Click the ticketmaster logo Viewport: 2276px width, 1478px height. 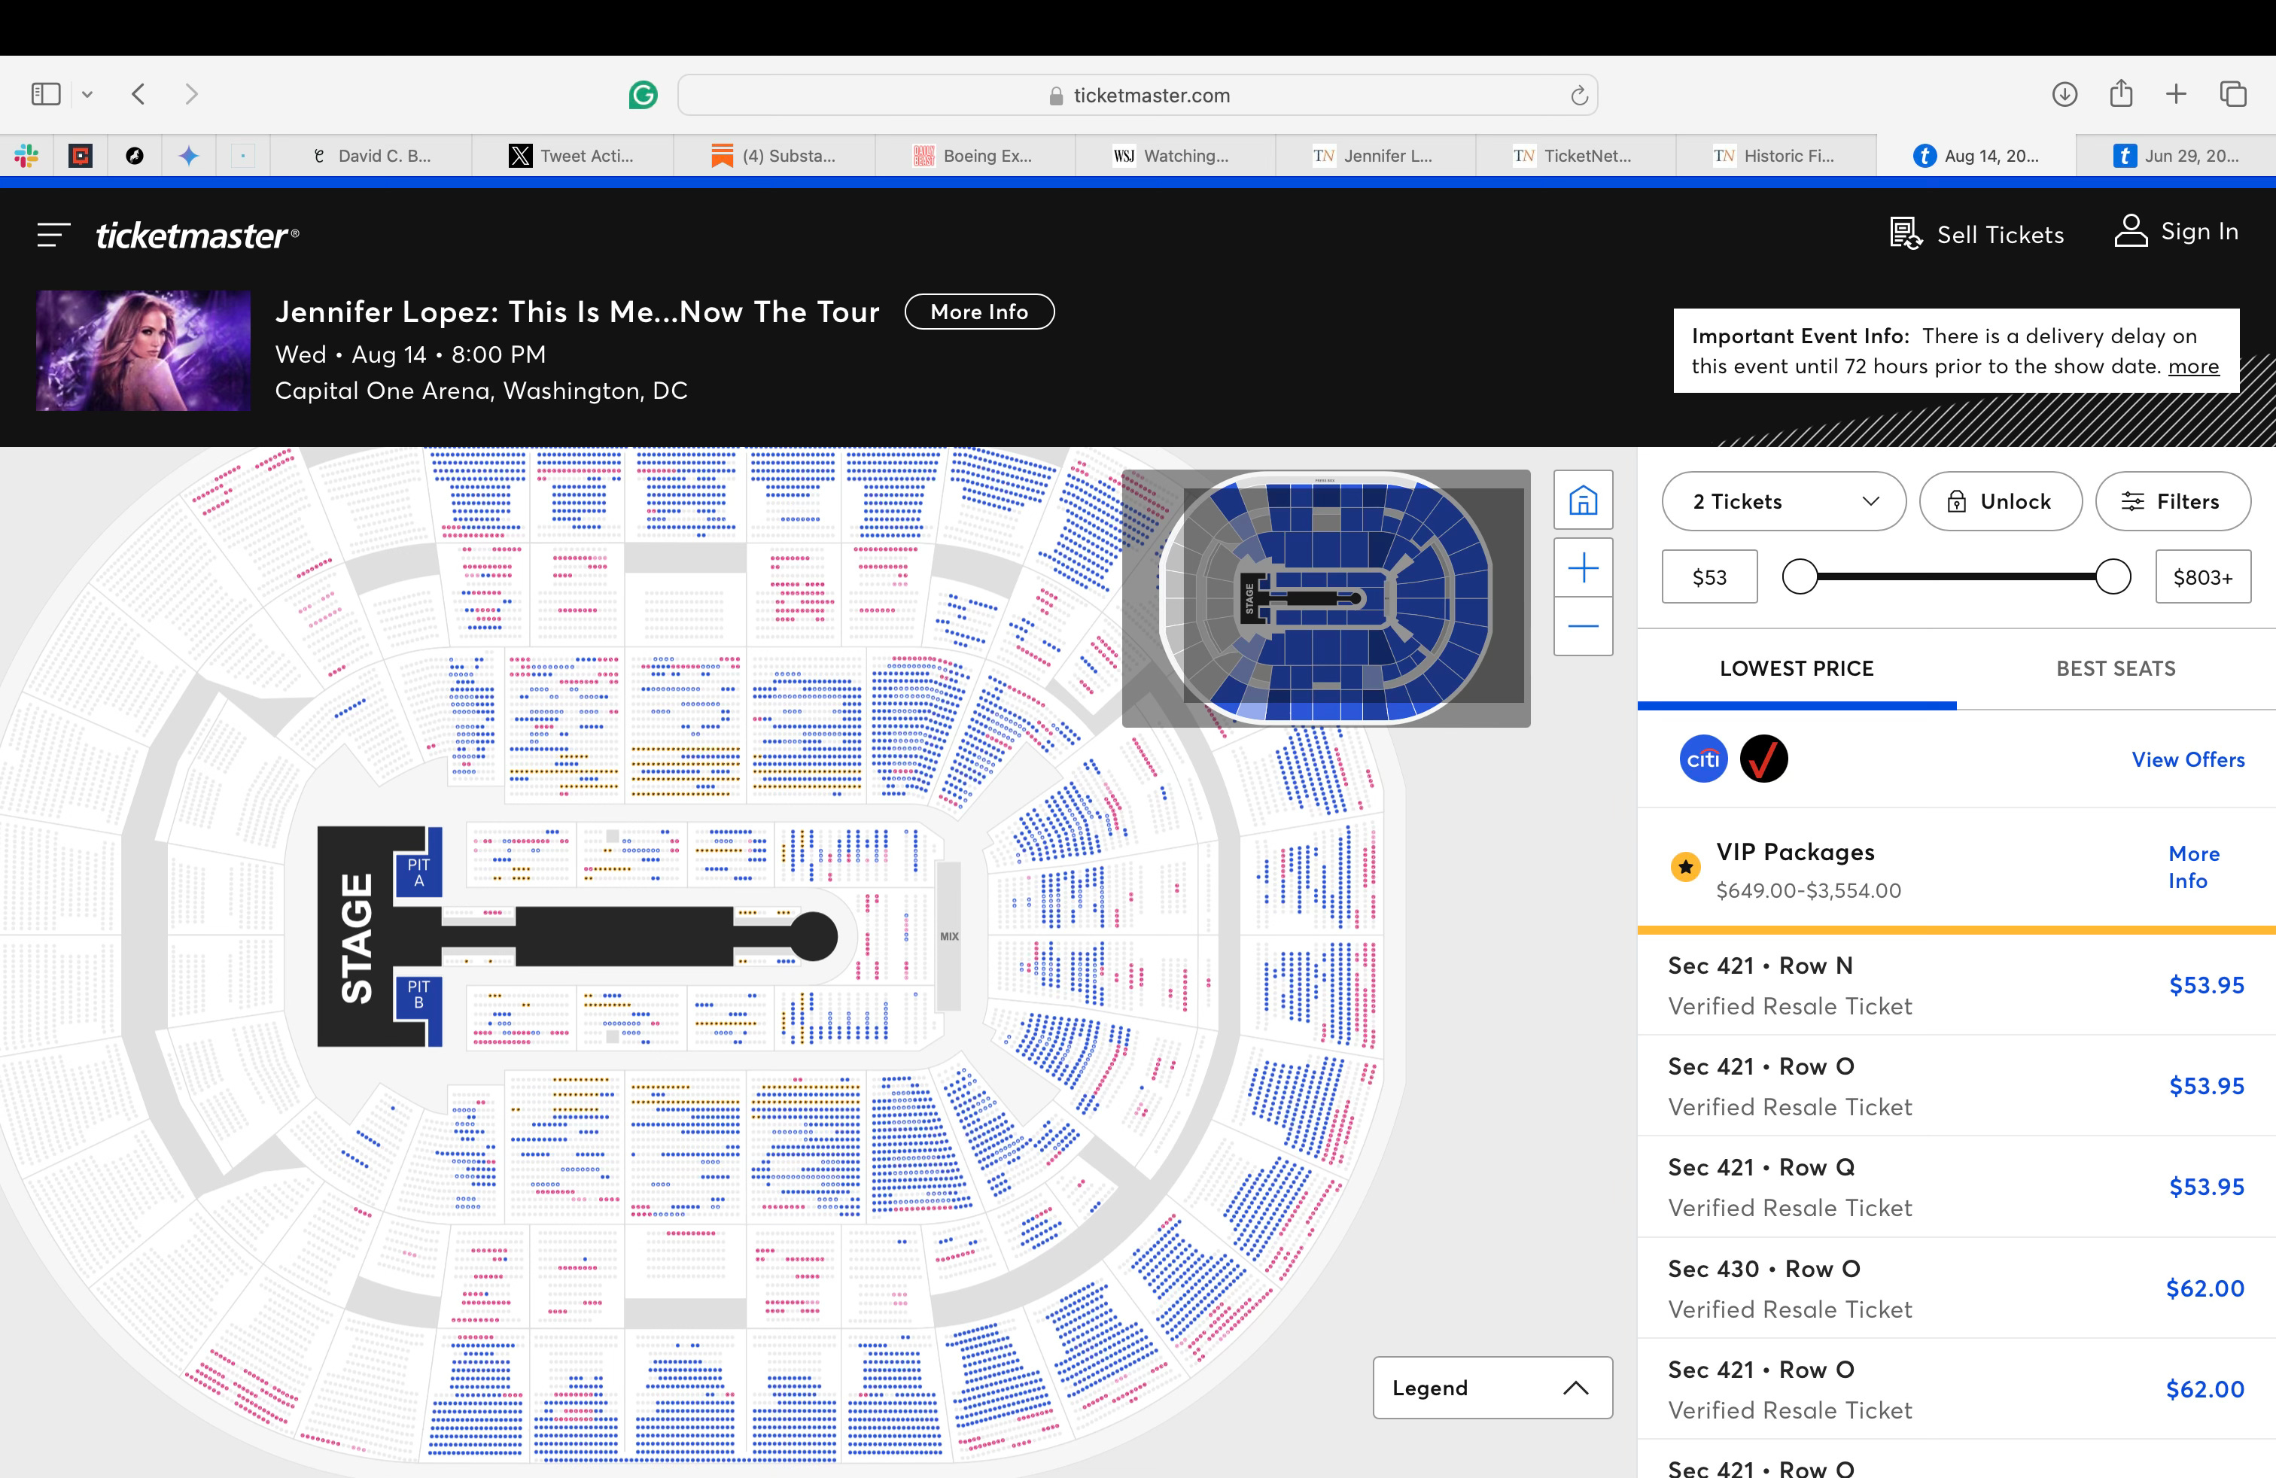(197, 236)
